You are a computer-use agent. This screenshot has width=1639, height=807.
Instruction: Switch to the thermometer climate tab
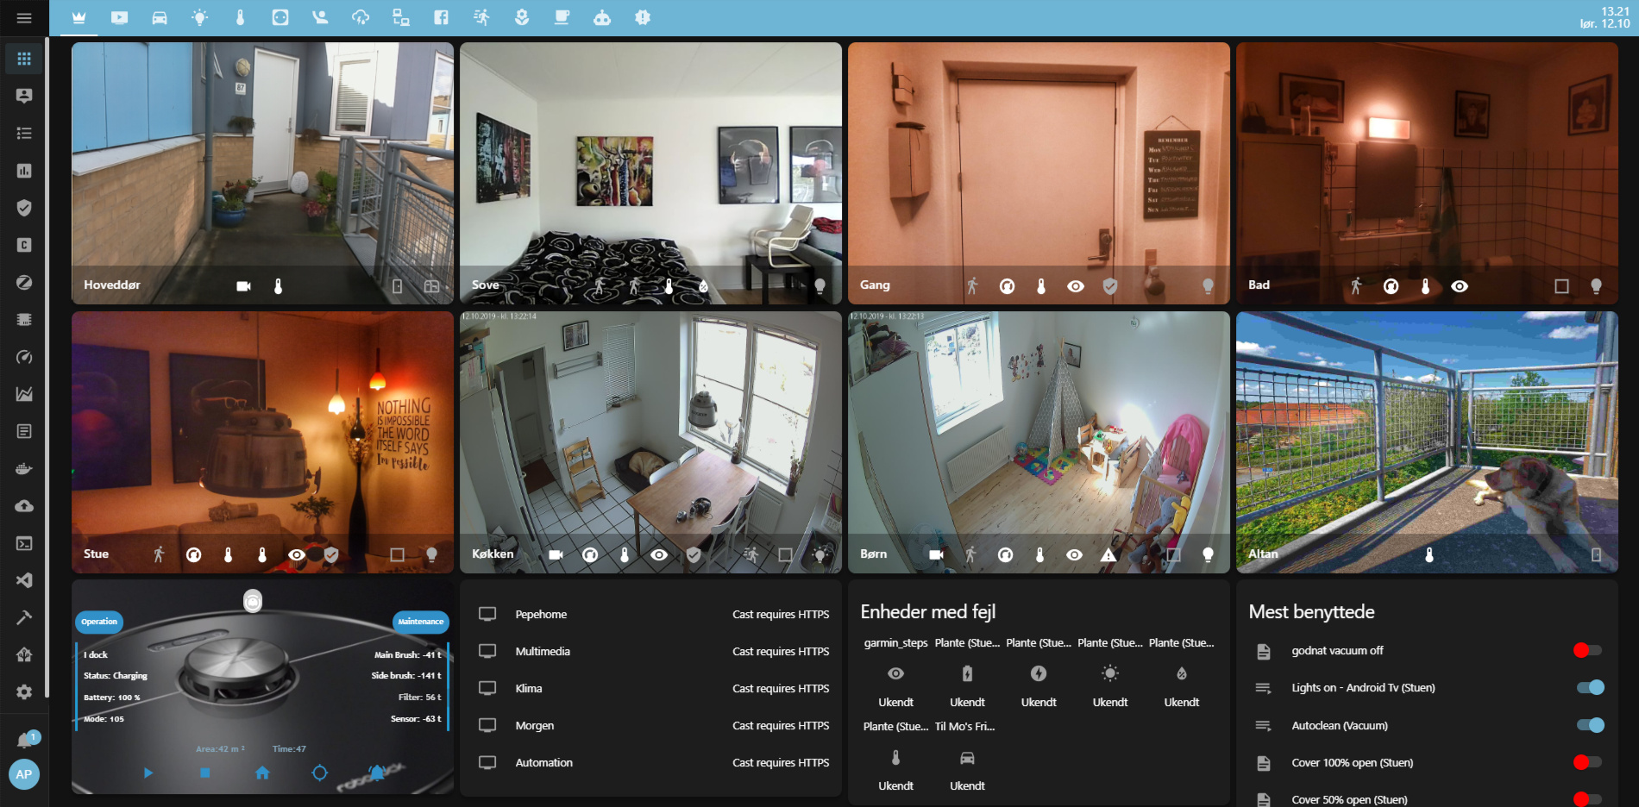(240, 17)
